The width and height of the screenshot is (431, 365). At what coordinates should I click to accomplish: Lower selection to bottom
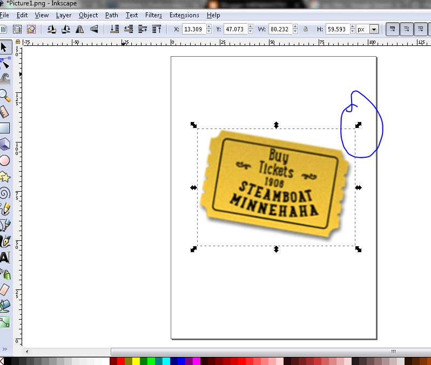coord(115,29)
